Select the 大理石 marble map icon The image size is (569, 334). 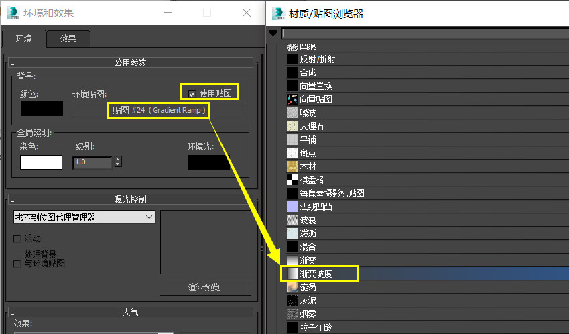pyautogui.click(x=292, y=126)
